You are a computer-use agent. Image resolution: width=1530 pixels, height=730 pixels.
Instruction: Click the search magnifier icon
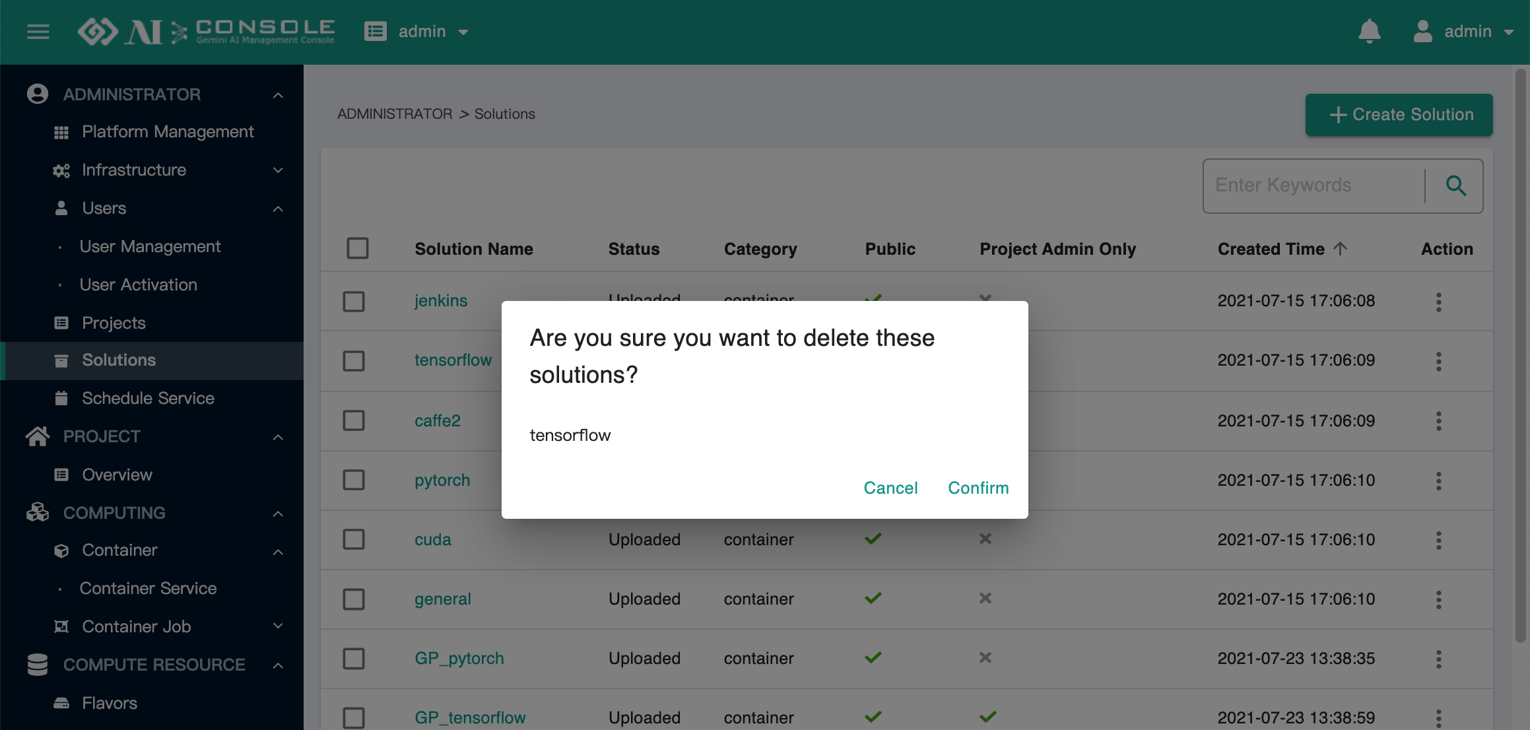coord(1455,185)
